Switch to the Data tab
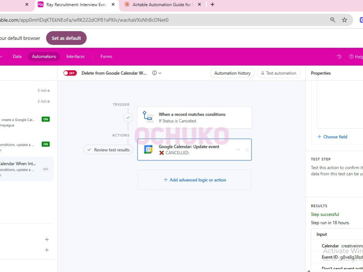This screenshot has height=272, width=363. click(x=17, y=57)
